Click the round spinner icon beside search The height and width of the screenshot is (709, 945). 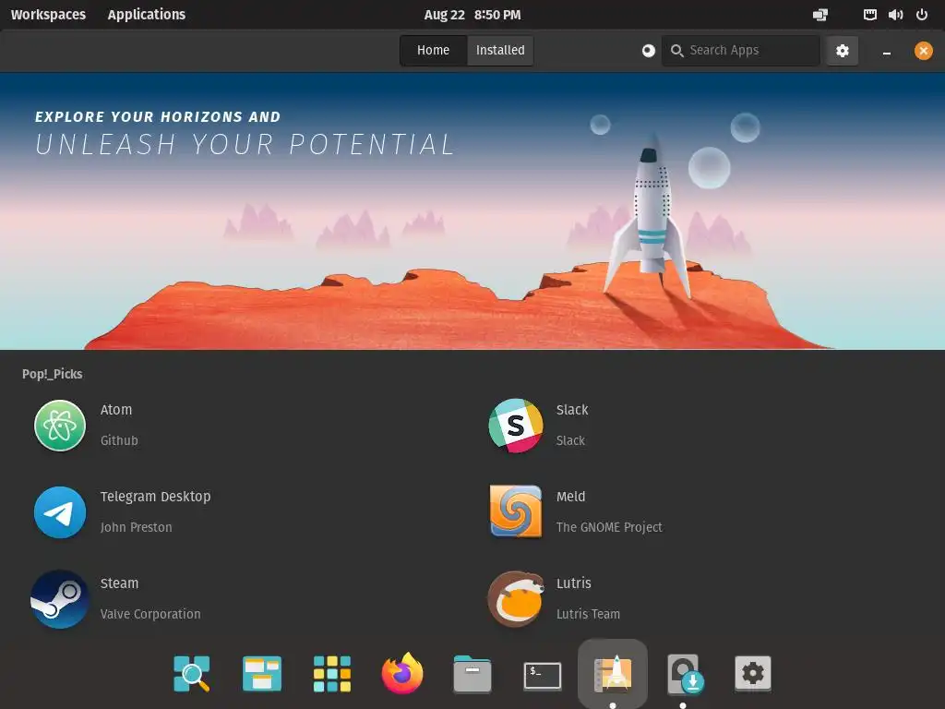click(x=648, y=51)
